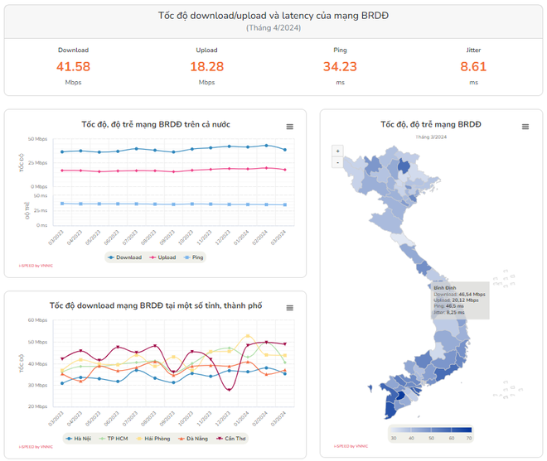Open the map chart hamburger menu
Viewport: 547px width, 461px height.
(525, 127)
